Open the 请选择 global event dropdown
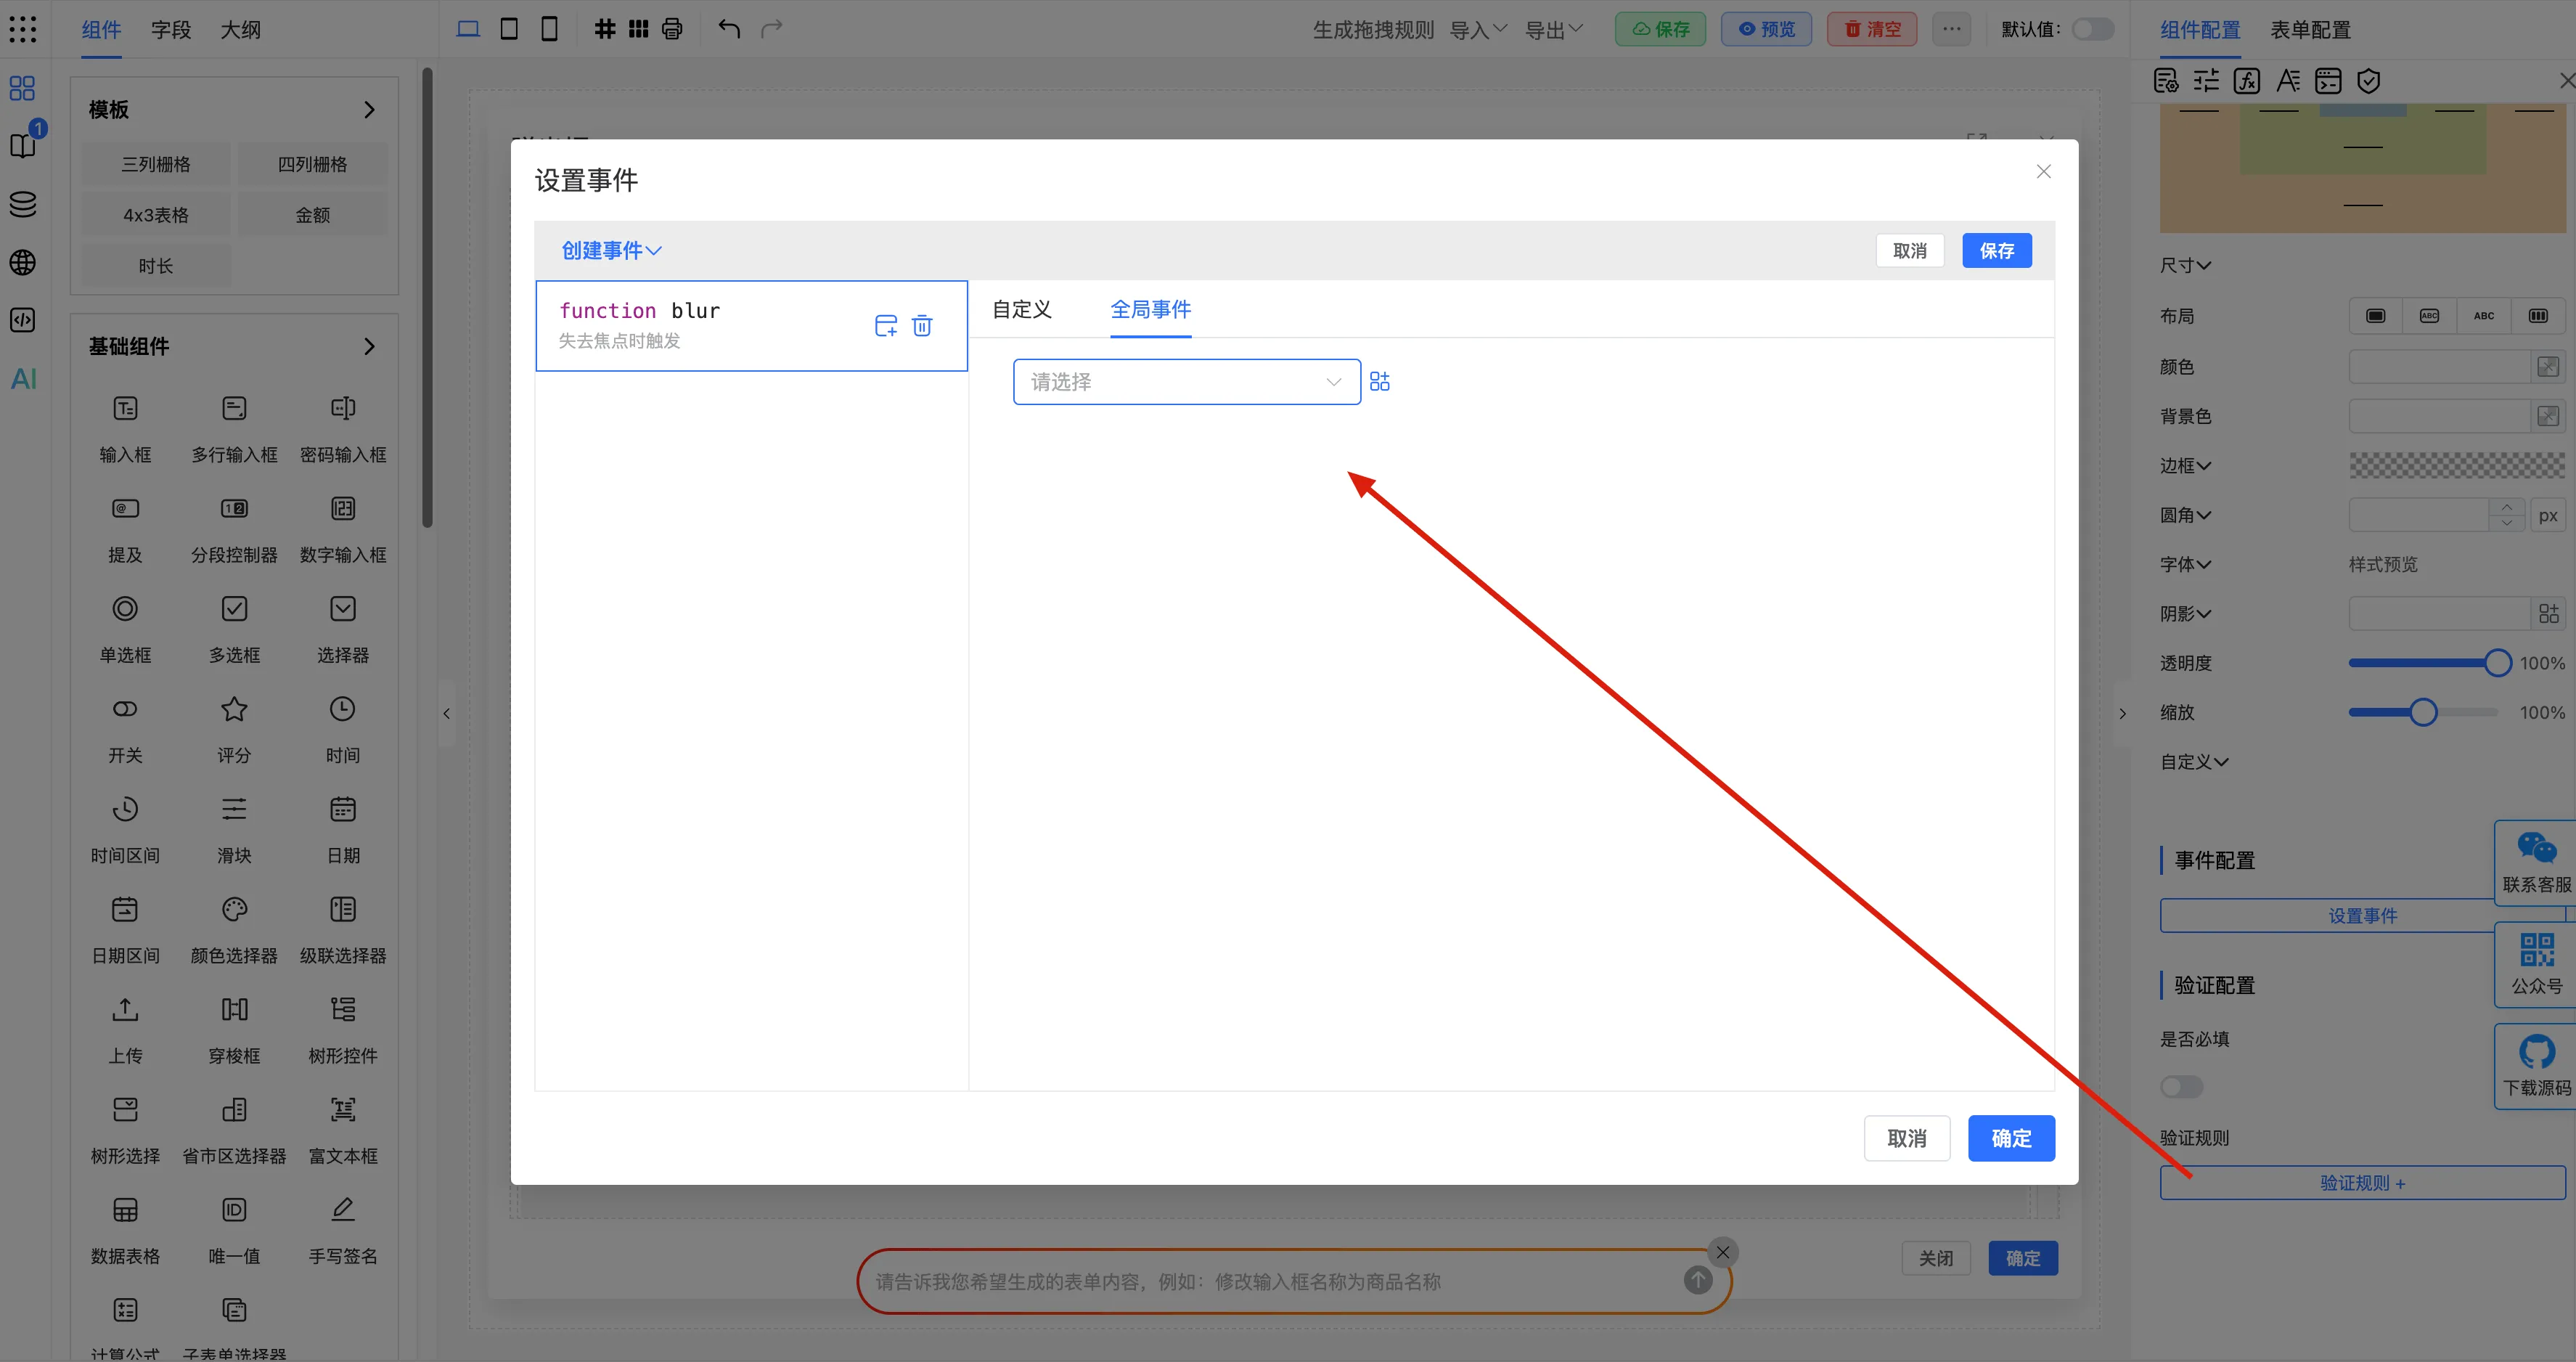The width and height of the screenshot is (2576, 1362). point(1186,382)
